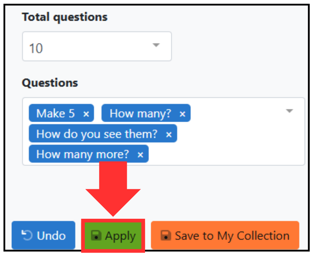Viewport: 310px width, 254px height.
Task: Select the Make 5 tag label
Action: click(56, 113)
